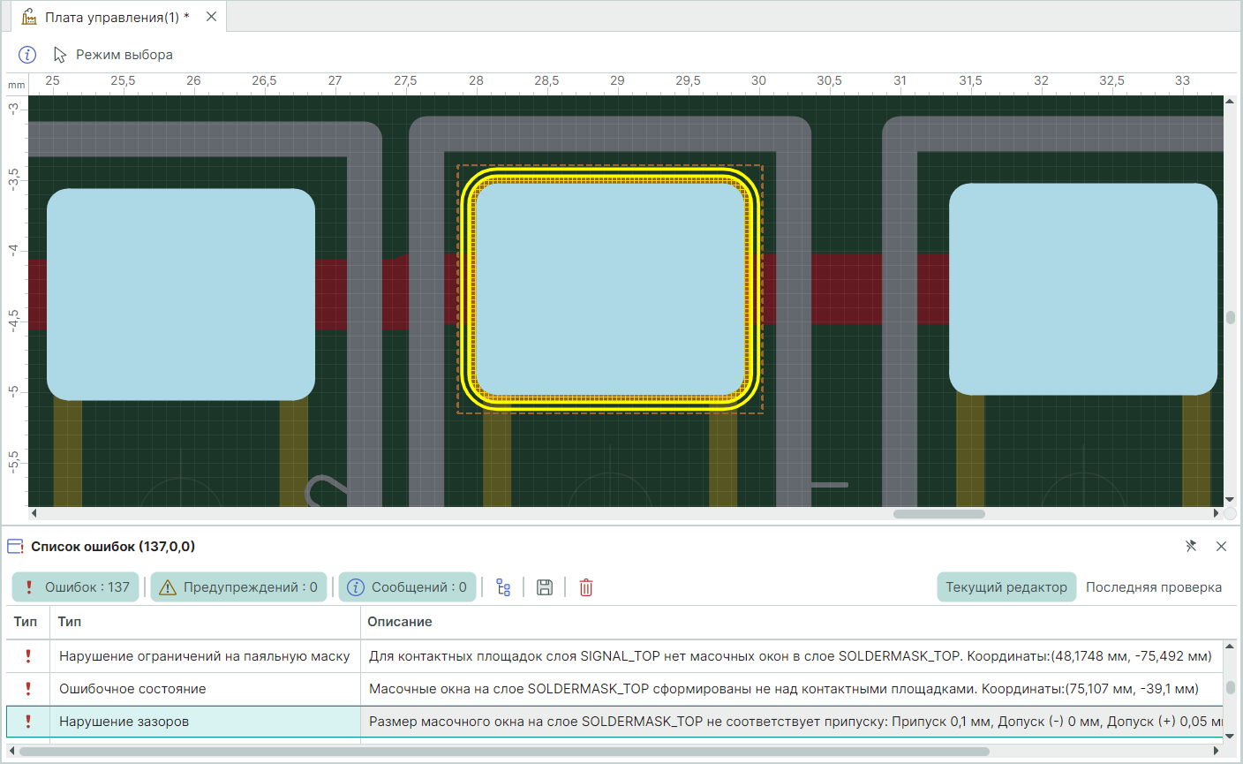Select the Нарушение зазоров error row
This screenshot has width=1243, height=764.
[124, 722]
